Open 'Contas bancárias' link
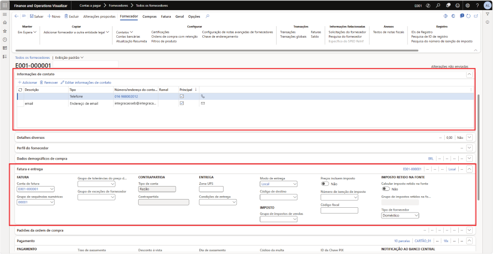493x254 pixels. 127,37
